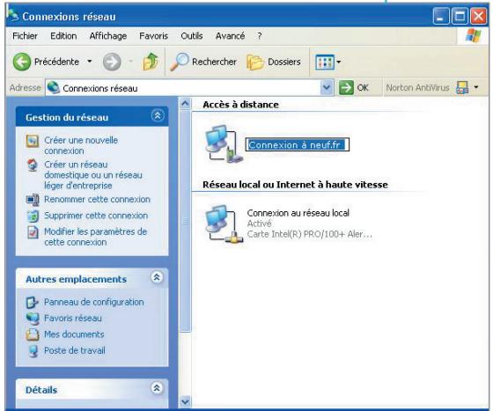Image resolution: width=493 pixels, height=411 pixels.
Task: Open the Affichage menu
Action: coord(108,36)
